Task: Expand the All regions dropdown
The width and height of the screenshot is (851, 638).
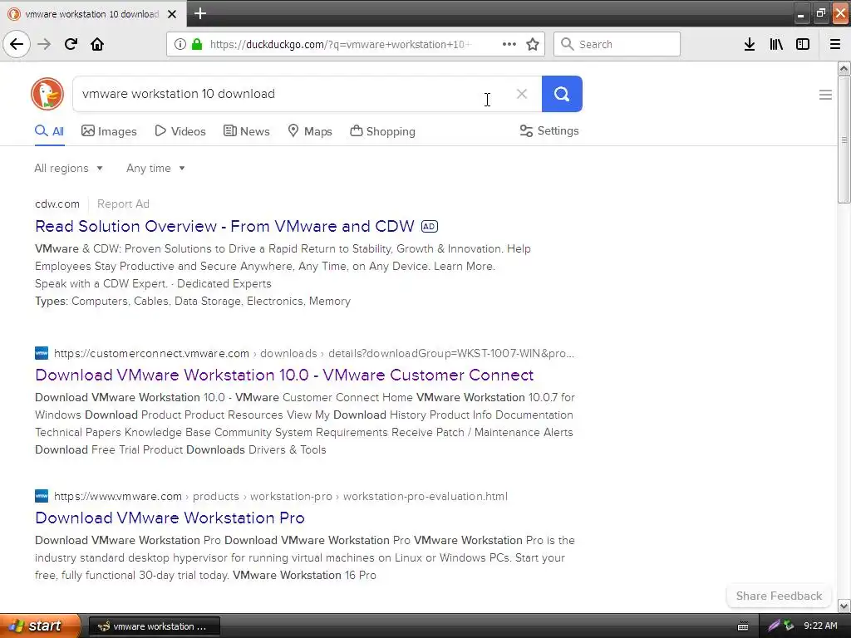Action: click(68, 168)
